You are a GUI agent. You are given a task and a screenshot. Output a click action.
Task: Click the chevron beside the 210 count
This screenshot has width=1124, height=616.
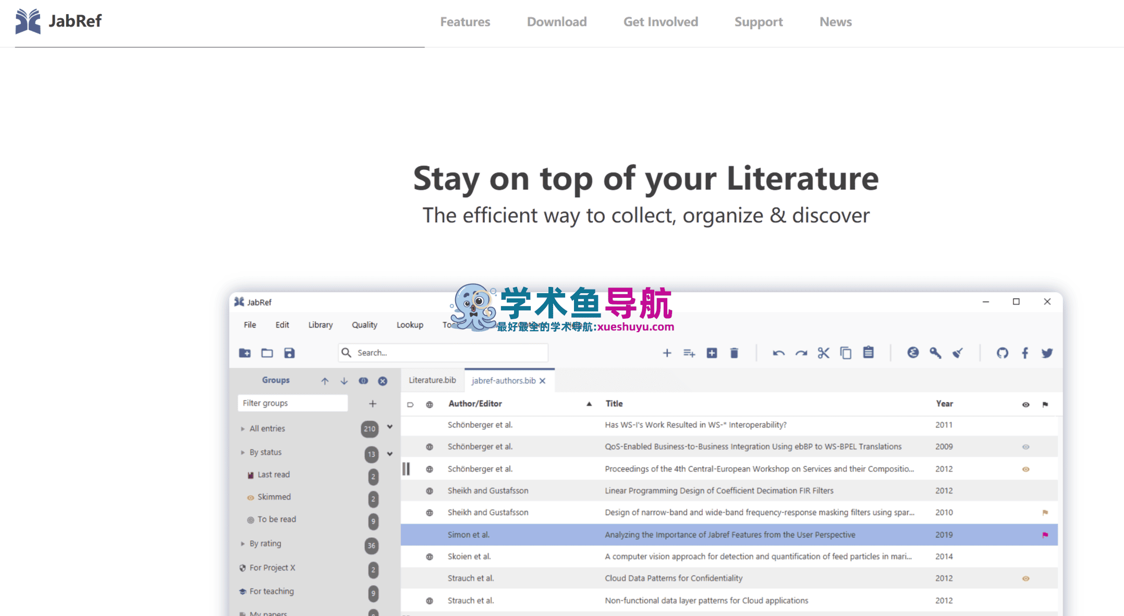389,427
